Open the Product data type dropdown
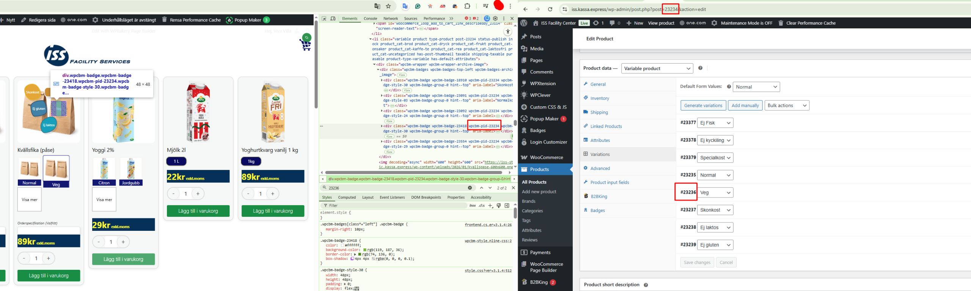 (657, 68)
